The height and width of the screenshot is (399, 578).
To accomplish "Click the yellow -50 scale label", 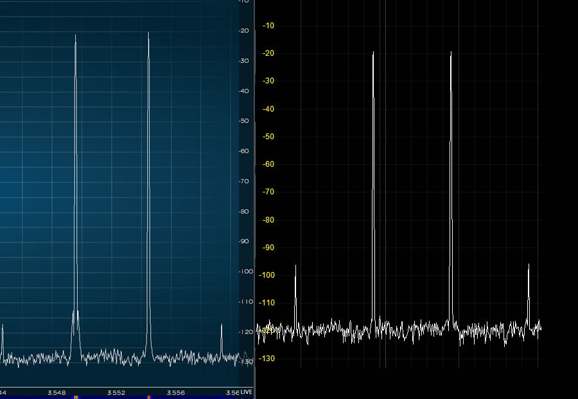I will tap(268, 137).
